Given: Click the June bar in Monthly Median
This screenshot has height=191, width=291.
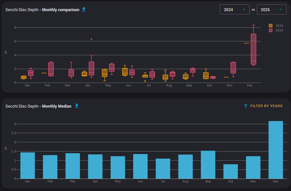Looking at the screenshot, I should point(140,166).
